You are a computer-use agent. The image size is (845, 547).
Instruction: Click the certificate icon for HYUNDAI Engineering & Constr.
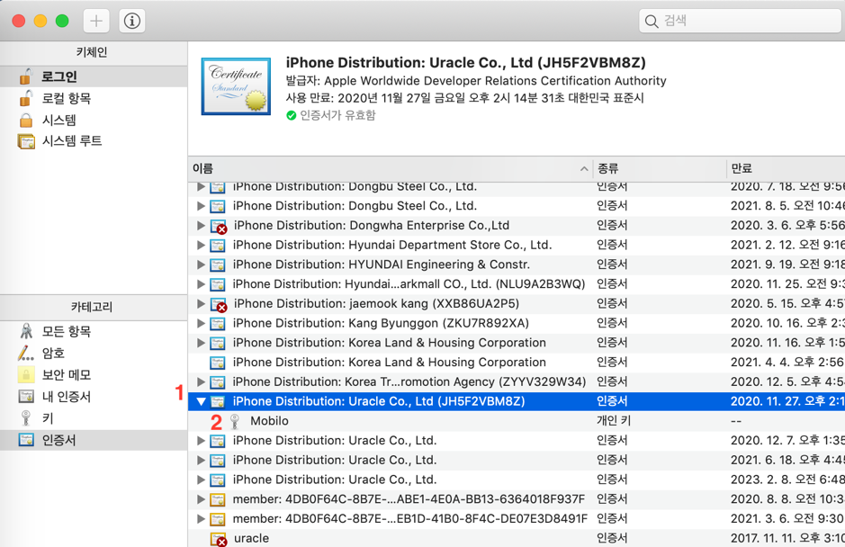[x=218, y=265]
